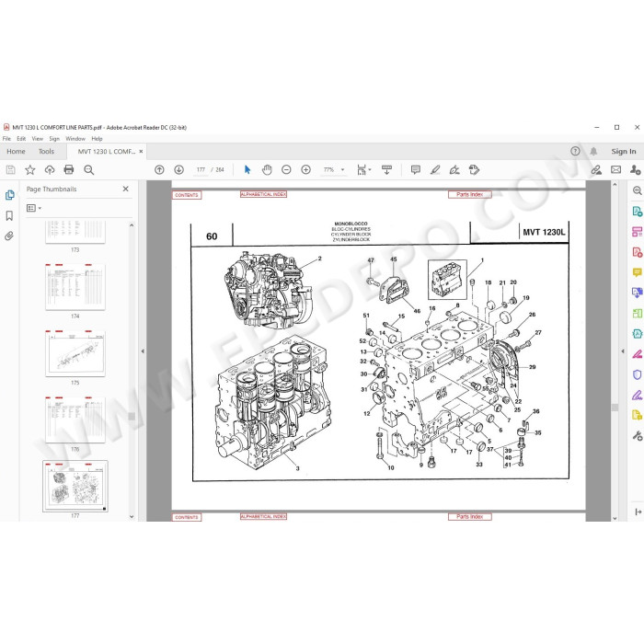Switch to the Tools tab
Image resolution: width=644 pixels, height=644 pixels.
pos(46,151)
